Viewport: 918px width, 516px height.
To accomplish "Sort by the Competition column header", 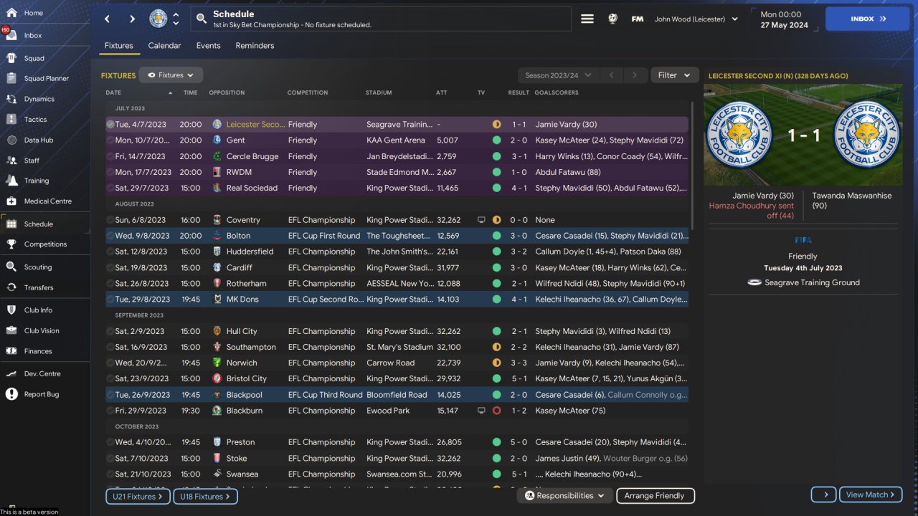I will click(308, 92).
